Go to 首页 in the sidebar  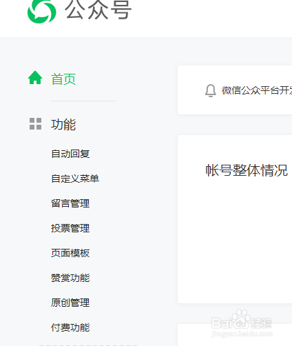tap(63, 79)
